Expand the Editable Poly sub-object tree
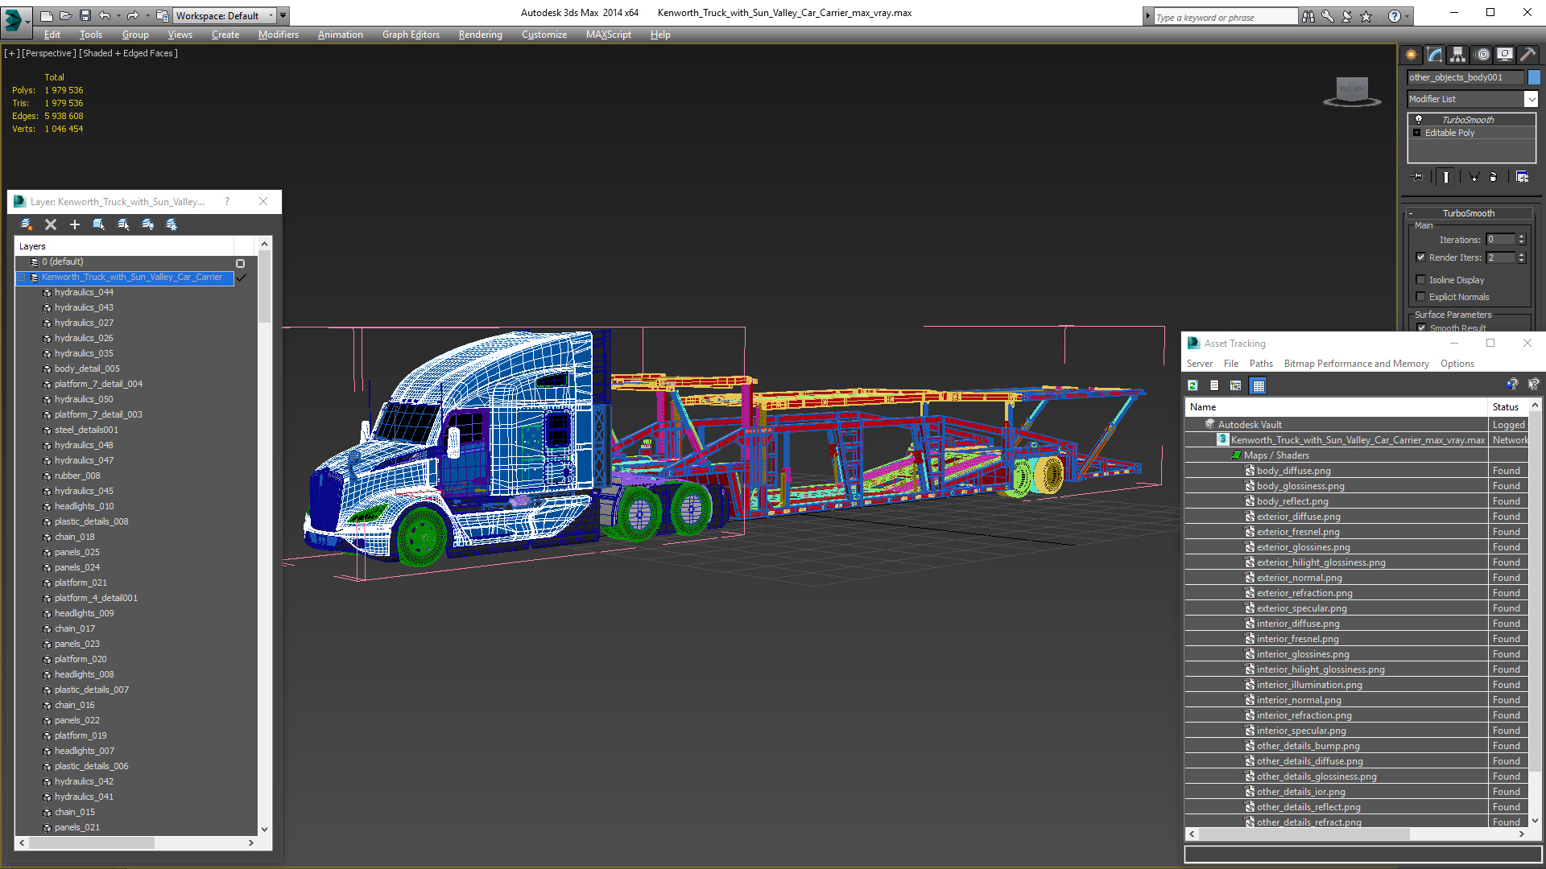 1417,133
